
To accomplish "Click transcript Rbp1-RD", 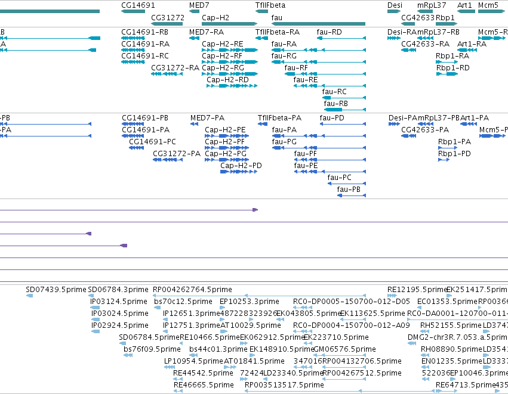I will pyautogui.click(x=453, y=67).
